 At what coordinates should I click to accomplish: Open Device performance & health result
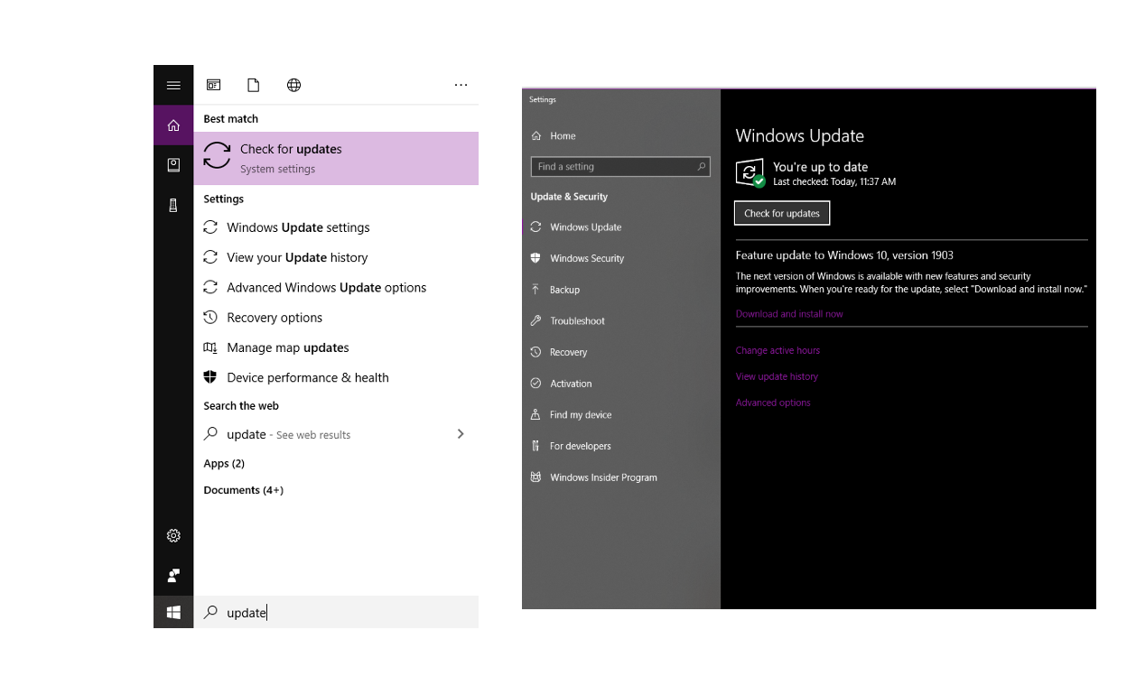(x=336, y=377)
